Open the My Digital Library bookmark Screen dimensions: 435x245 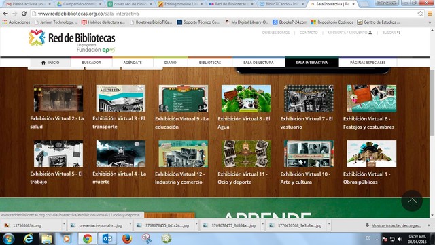click(247, 22)
